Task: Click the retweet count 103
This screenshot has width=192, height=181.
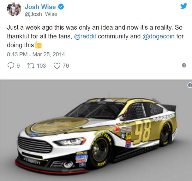Action: click(41, 66)
